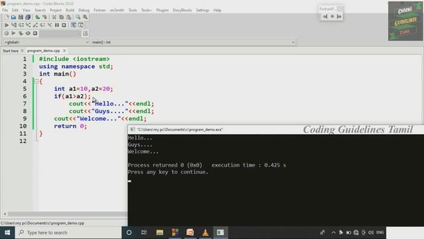Open the Windows Start button
Image resolution: width=424 pixels, height=239 pixels.
point(7,232)
